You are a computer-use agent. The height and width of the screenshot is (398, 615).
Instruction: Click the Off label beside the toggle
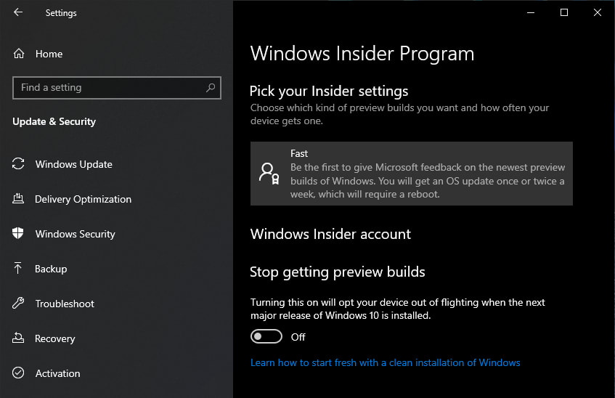(x=298, y=337)
